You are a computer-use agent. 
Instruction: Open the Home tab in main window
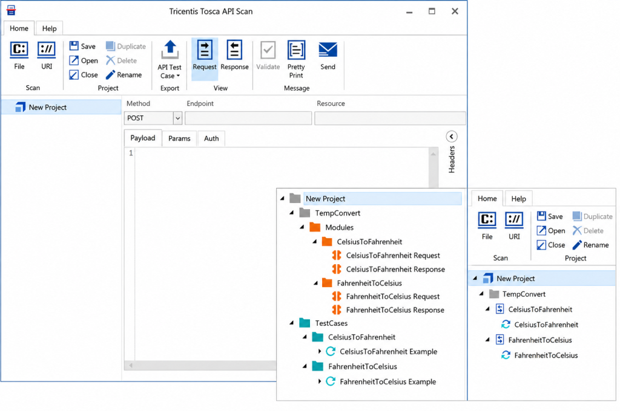pos(19,28)
